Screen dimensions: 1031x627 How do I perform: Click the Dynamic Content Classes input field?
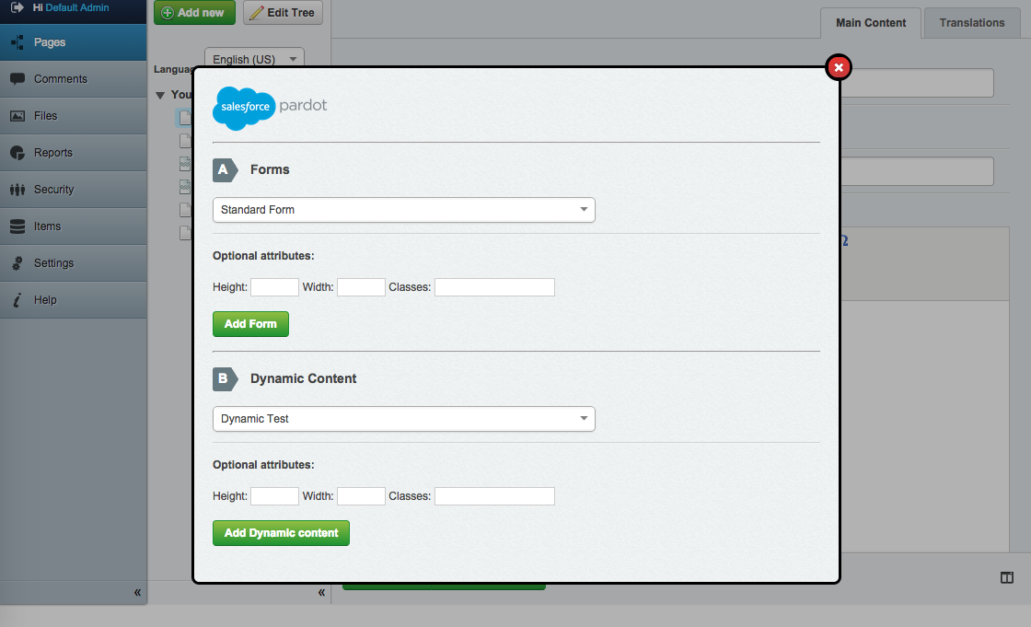(494, 496)
